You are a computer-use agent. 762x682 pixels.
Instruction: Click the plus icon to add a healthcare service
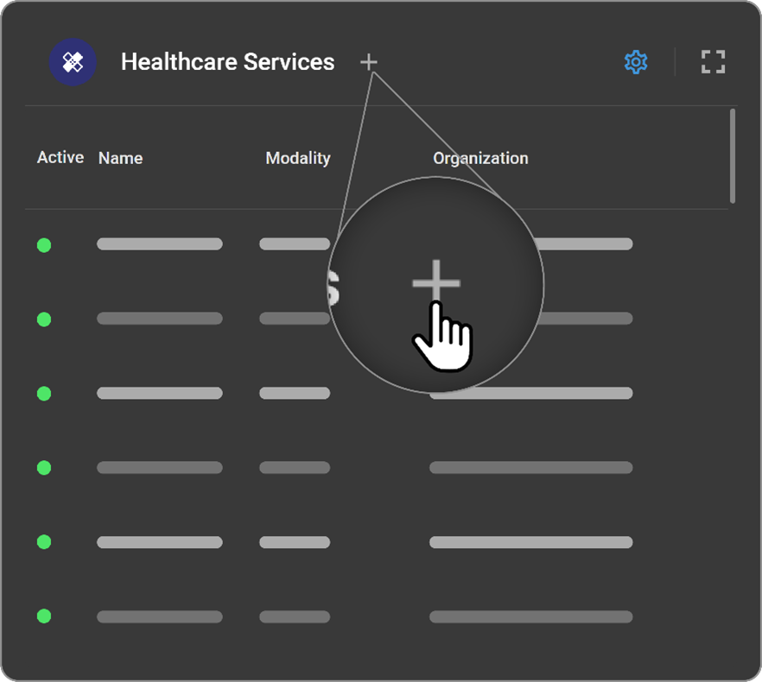(x=370, y=61)
